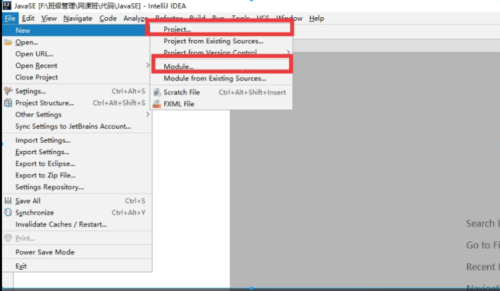Click the Save All disk icon
Viewport: 500px width, 291px height.
tap(8, 201)
